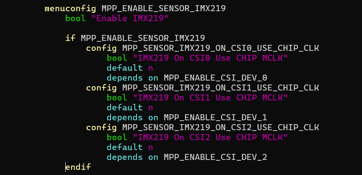The image size is (362, 175).
Task: Click the depends keyword on the CSI_DEV_2 line
Action: (x=124, y=157)
